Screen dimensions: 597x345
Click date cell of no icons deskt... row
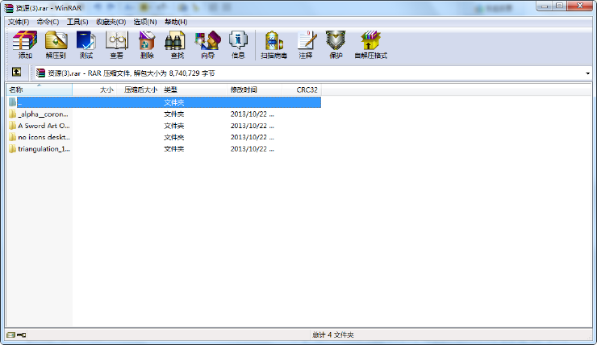coord(252,137)
